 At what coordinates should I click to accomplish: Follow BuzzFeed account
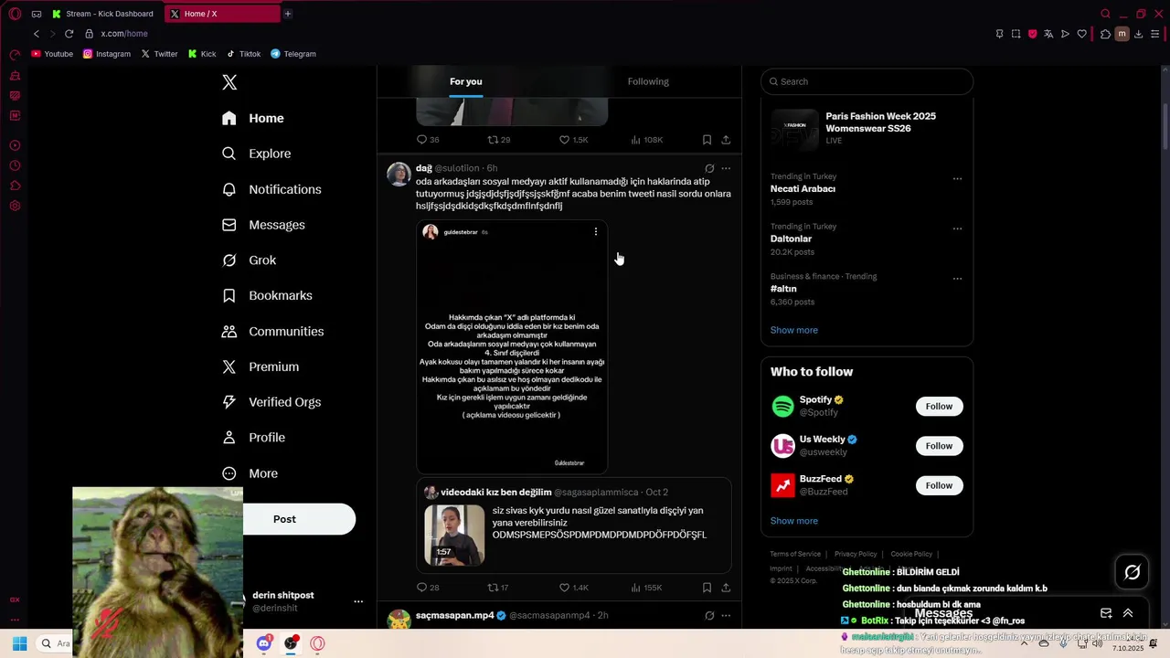point(939,485)
